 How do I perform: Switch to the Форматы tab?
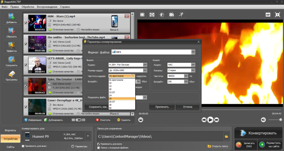[x=10, y=130]
